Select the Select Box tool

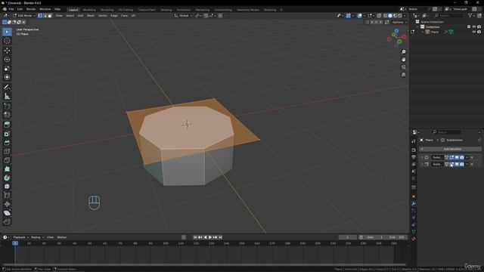(x=7, y=32)
